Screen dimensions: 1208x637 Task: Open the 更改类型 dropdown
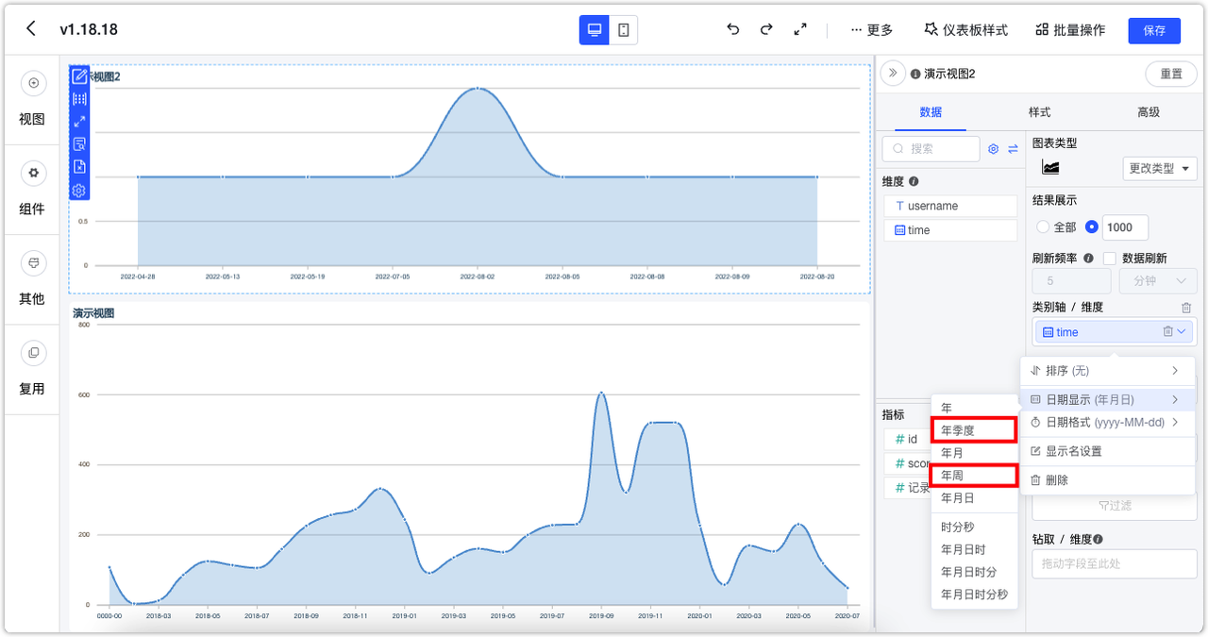pyautogui.click(x=1160, y=168)
